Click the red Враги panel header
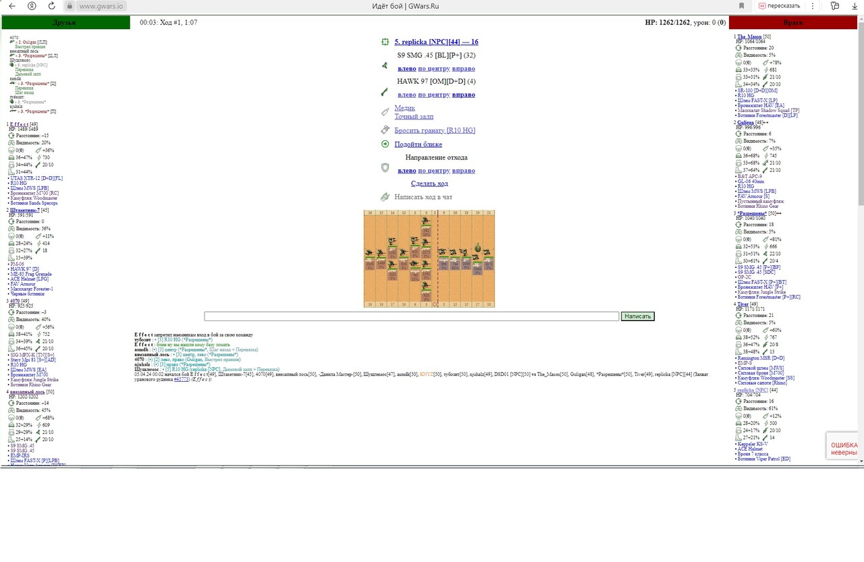The width and height of the screenshot is (864, 562). click(x=793, y=22)
